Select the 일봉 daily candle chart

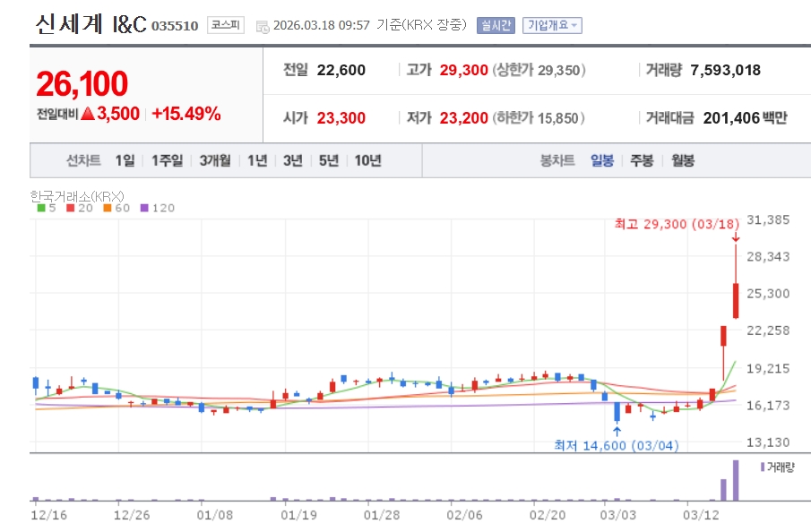click(x=602, y=161)
